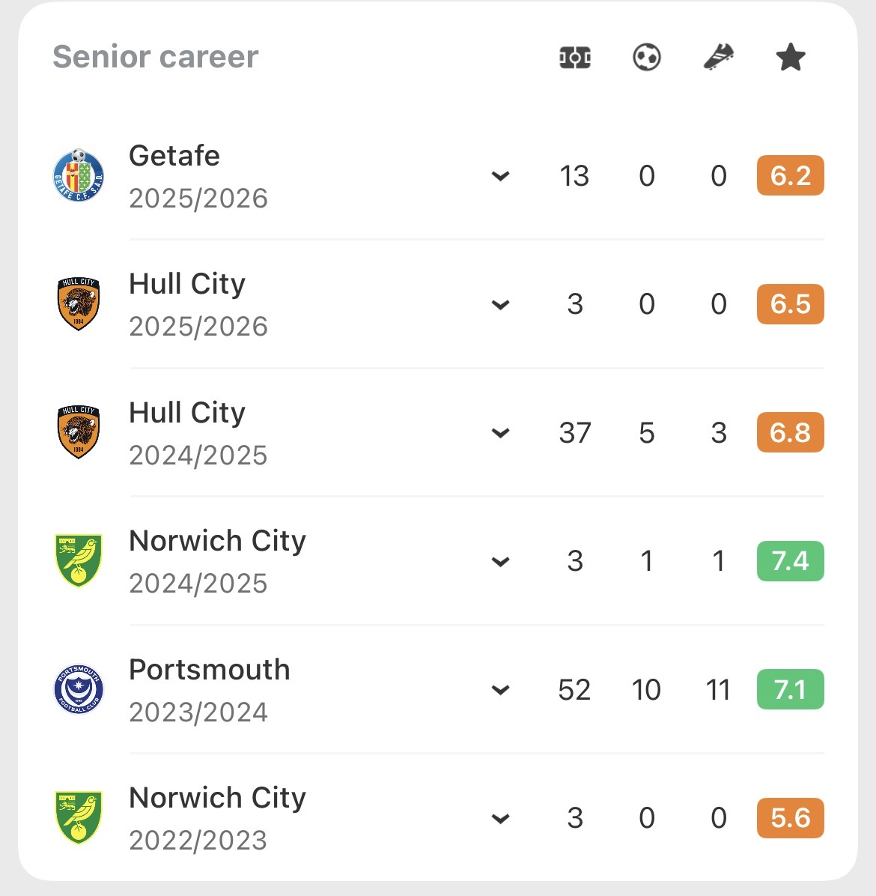Open the Portsmouth team name link
Screen dimensions: 876x896
(210, 670)
